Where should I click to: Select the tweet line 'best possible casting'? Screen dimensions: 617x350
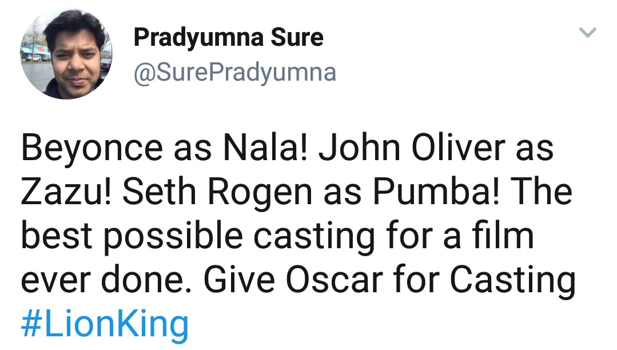[197, 236]
